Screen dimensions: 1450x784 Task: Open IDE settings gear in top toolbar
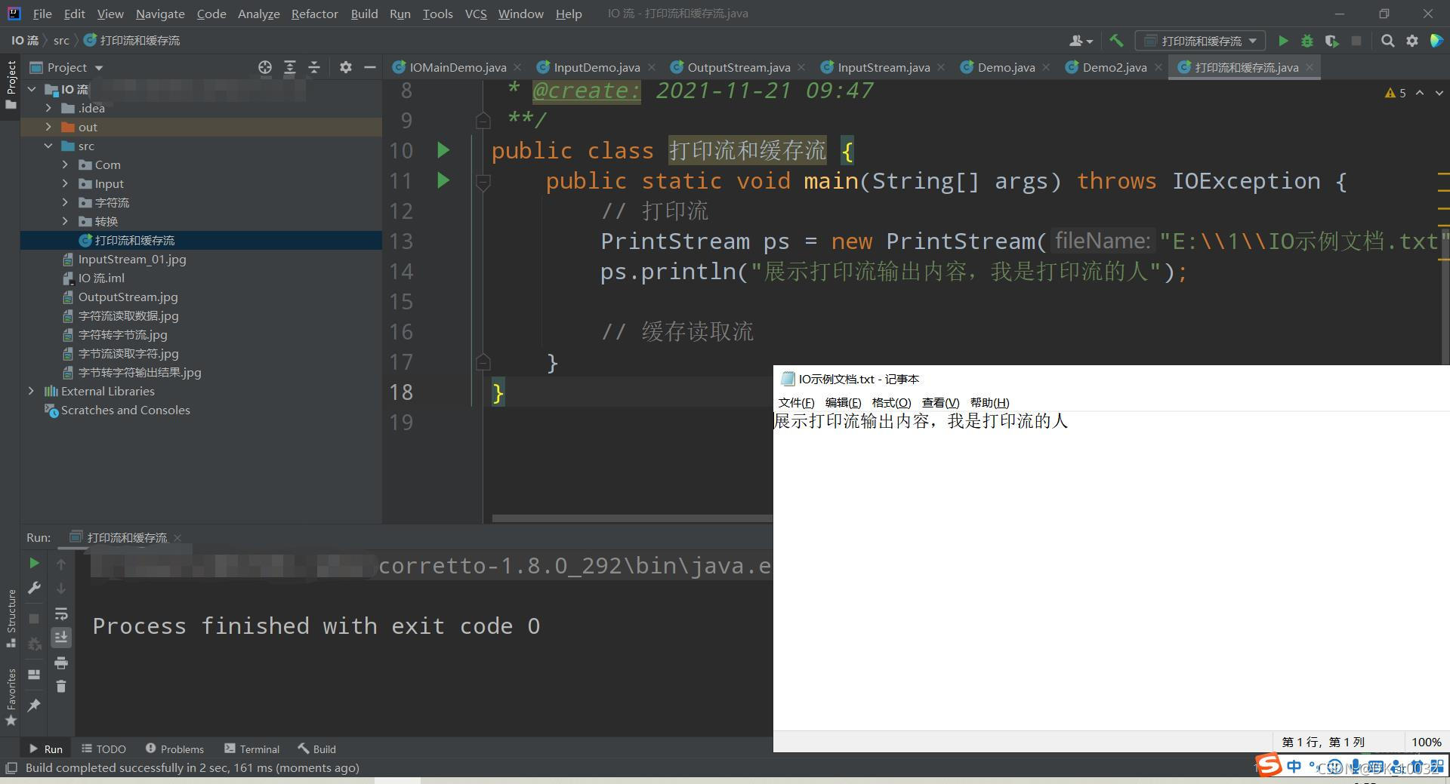[1412, 41]
